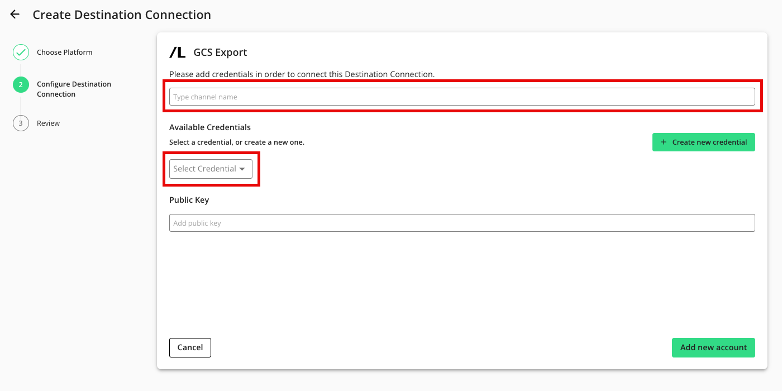The image size is (782, 391).
Task: Click the Public Key section label
Action: (x=189, y=199)
